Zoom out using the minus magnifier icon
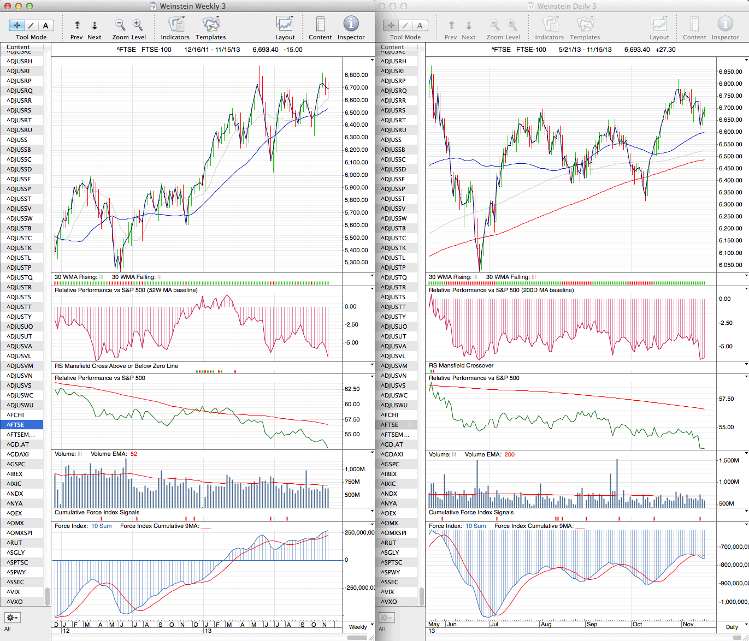 pyautogui.click(x=120, y=25)
